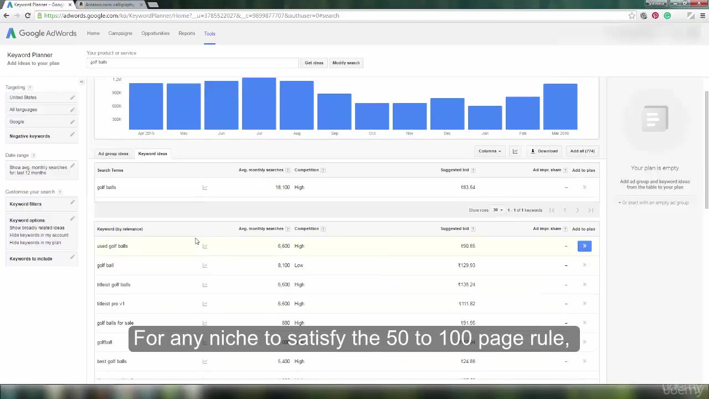Open Google AdWords logo home
Viewport: 709px width, 399px height.
tap(42, 33)
